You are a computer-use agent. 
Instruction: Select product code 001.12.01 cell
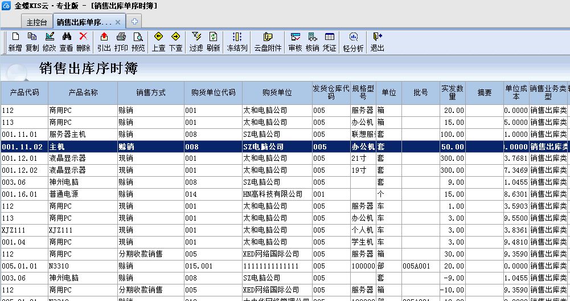pos(24,158)
